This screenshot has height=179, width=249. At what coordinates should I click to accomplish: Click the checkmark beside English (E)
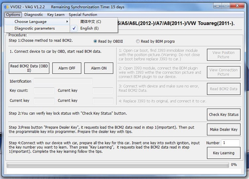(x=74, y=28)
